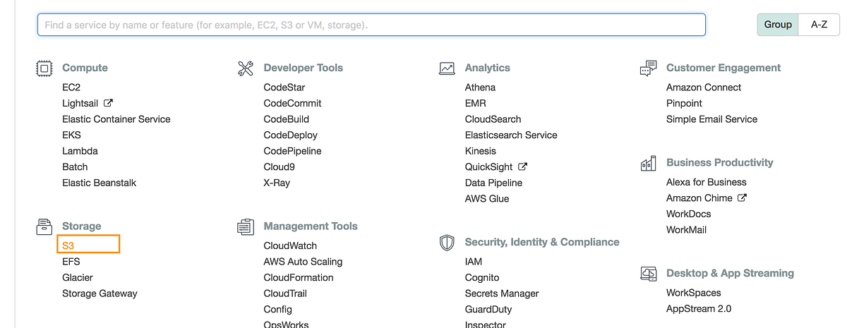Switch to A-Z view
Viewport: 847px width, 328px height.
pyautogui.click(x=819, y=24)
